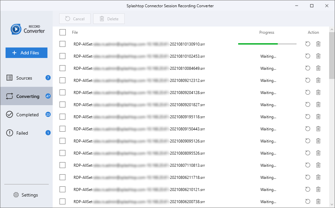This screenshot has height=208, width=335.
Task: Delete the file ending 20210806200738.srr
Action: tap(318, 201)
